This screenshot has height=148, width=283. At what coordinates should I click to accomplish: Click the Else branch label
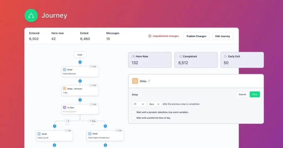coord(93,121)
